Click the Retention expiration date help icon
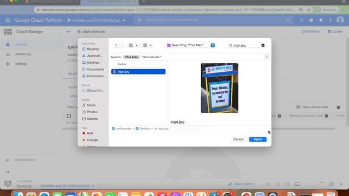349x196 pixels. click(x=326, y=116)
